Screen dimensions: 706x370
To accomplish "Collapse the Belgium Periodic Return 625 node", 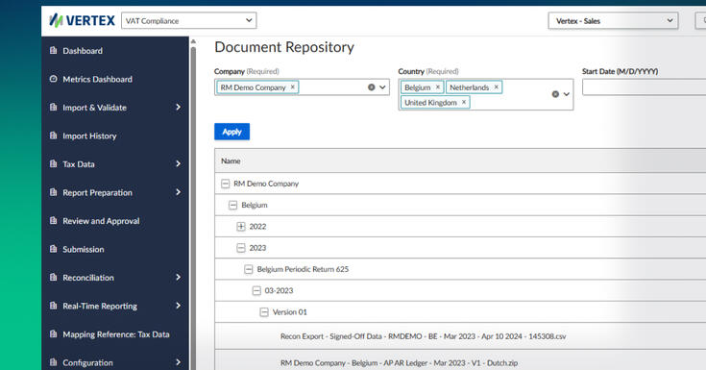I will [249, 269].
